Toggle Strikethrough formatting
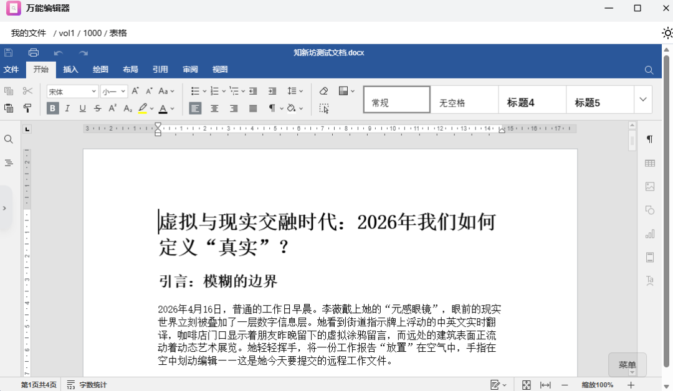This screenshot has height=391, width=673. [97, 108]
